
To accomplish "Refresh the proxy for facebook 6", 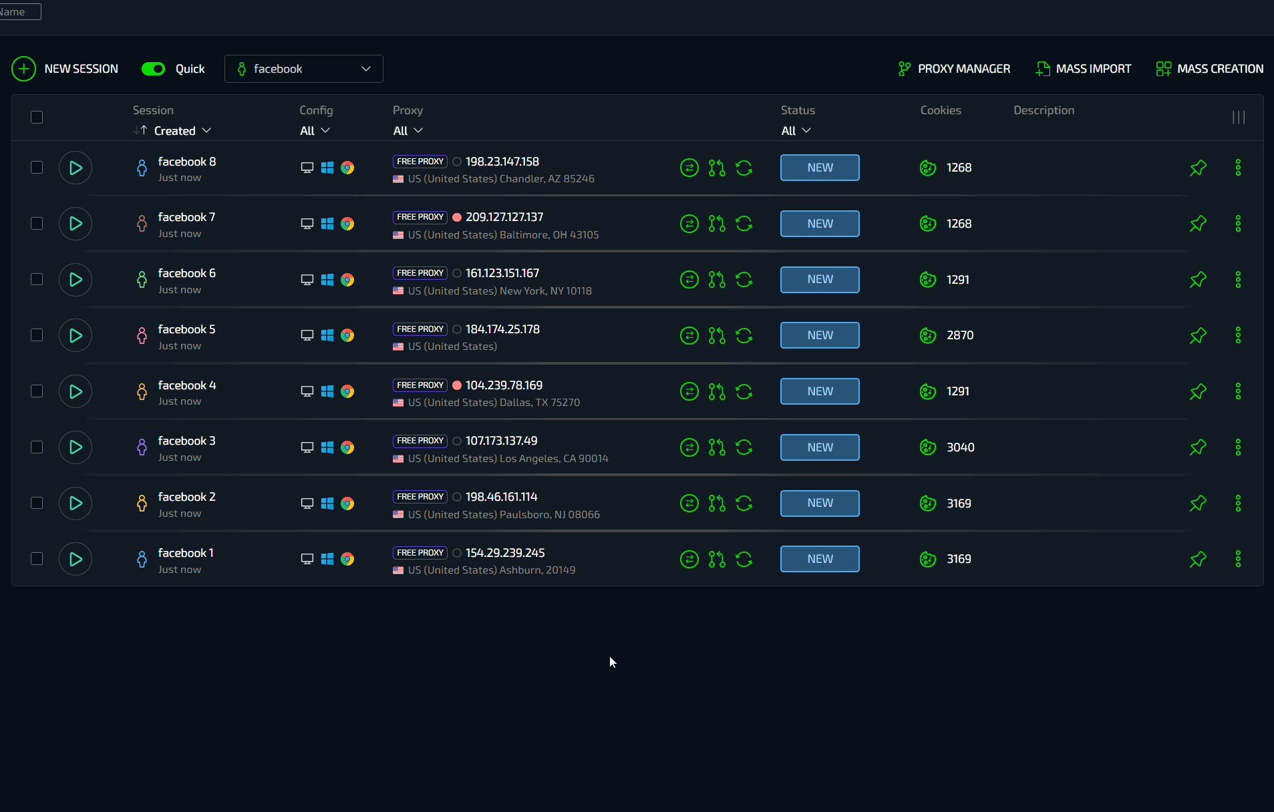I will [x=744, y=280].
